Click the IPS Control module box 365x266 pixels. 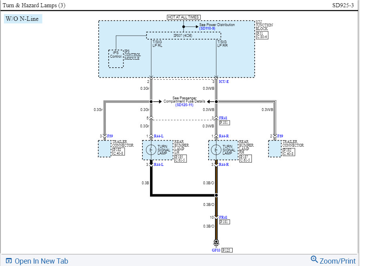[116, 59]
